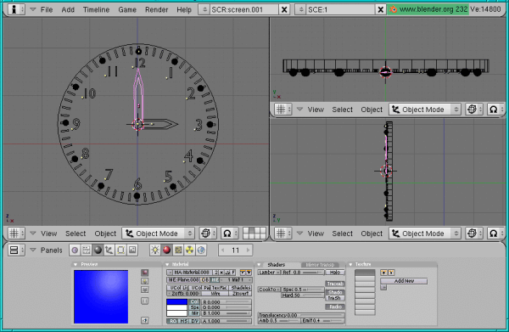Collapse the Preview panel triangle
This screenshot has width=509, height=332.
tap(76, 264)
